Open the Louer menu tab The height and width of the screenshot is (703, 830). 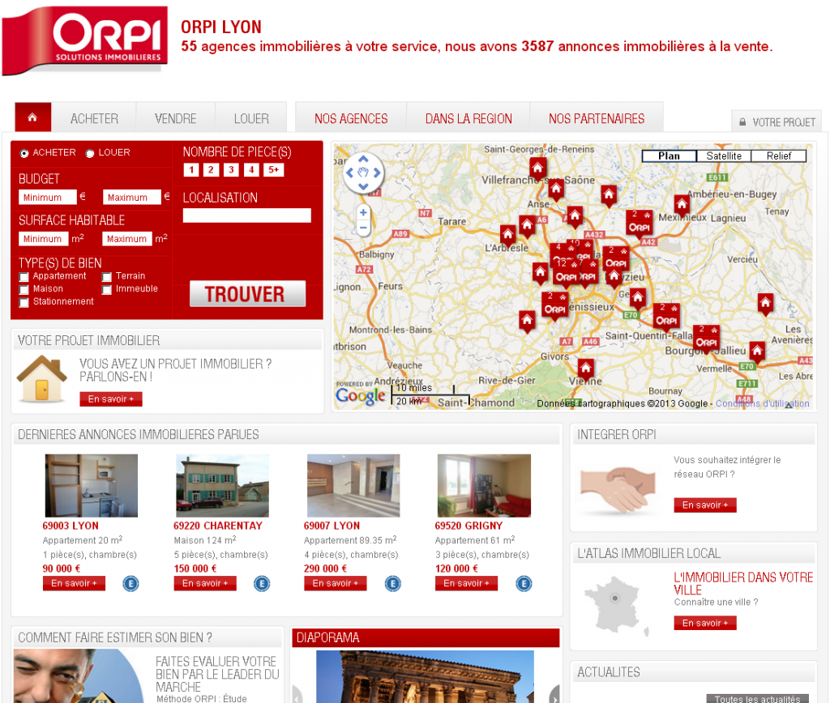coord(251,118)
